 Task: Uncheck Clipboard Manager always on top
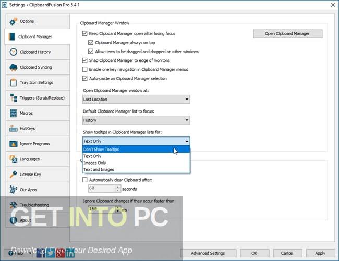point(91,43)
